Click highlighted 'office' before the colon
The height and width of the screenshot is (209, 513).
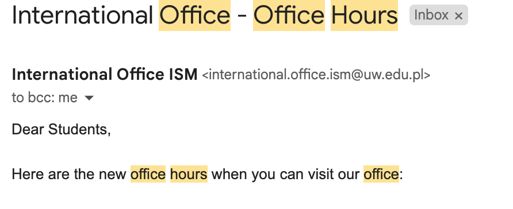click(381, 174)
